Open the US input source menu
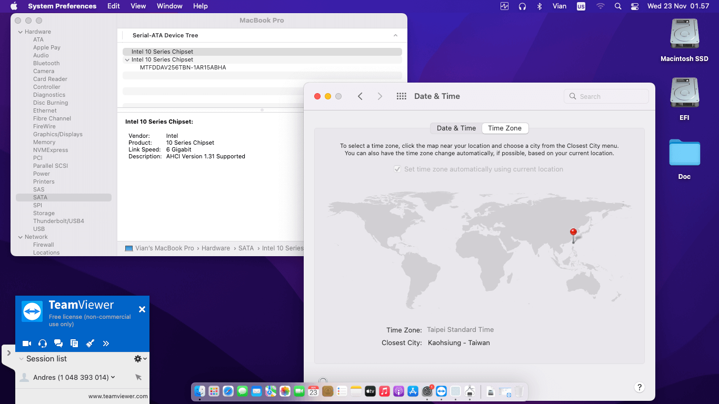The image size is (719, 404). pyautogui.click(x=581, y=6)
